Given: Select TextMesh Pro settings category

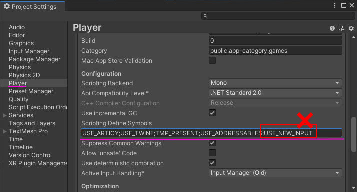Looking at the screenshot, I should [28, 131].
